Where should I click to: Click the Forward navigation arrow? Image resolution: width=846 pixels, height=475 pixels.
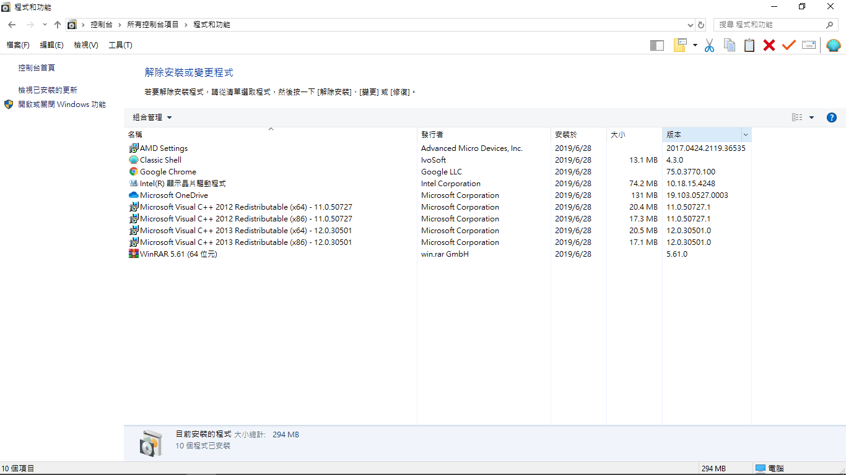30,25
